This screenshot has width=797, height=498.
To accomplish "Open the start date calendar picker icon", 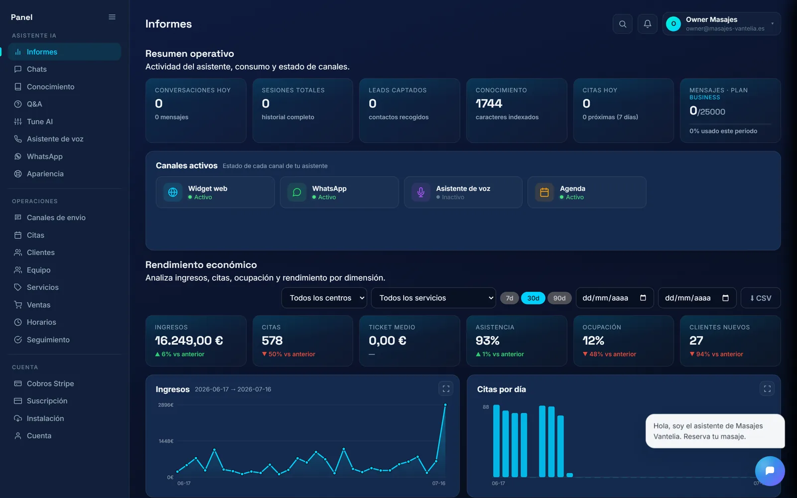I will [643, 298].
